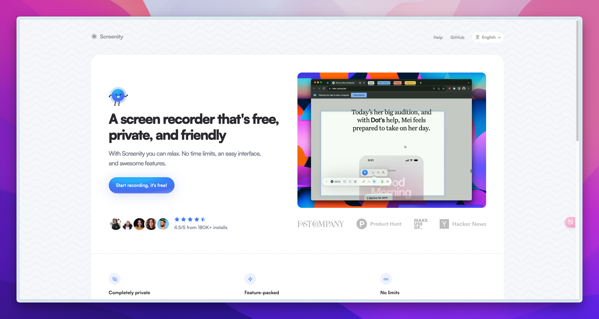Click the Product Hunt logo
599x319 pixels.
379,224
